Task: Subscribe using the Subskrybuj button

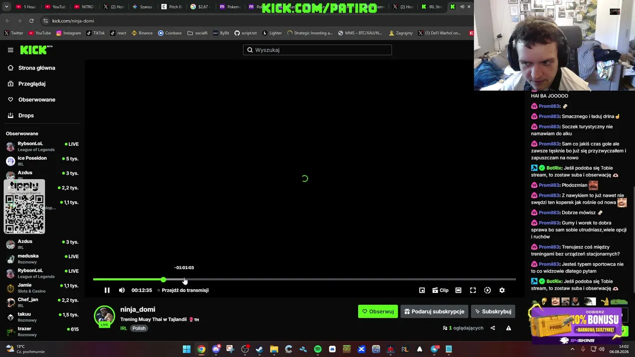Action: coord(493,311)
